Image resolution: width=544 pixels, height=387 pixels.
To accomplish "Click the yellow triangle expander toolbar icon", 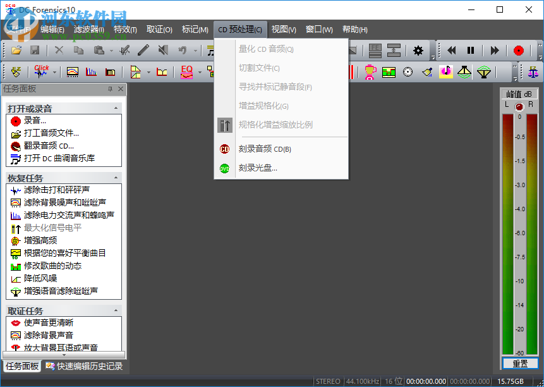I will pos(464,72).
